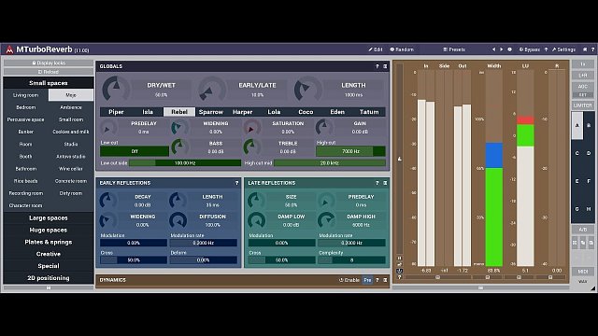Click the third icon below A/B
This screenshot has height=336, width=598.
(x=591, y=243)
